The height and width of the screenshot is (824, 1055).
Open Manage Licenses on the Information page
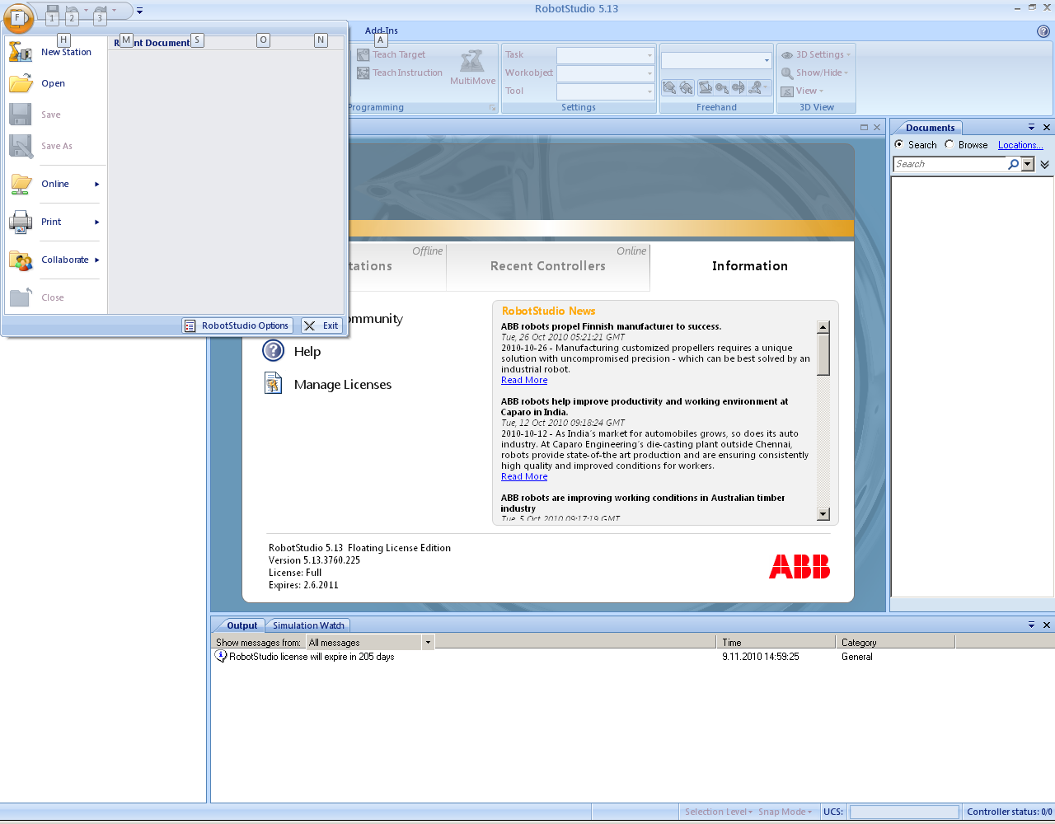(x=327, y=384)
